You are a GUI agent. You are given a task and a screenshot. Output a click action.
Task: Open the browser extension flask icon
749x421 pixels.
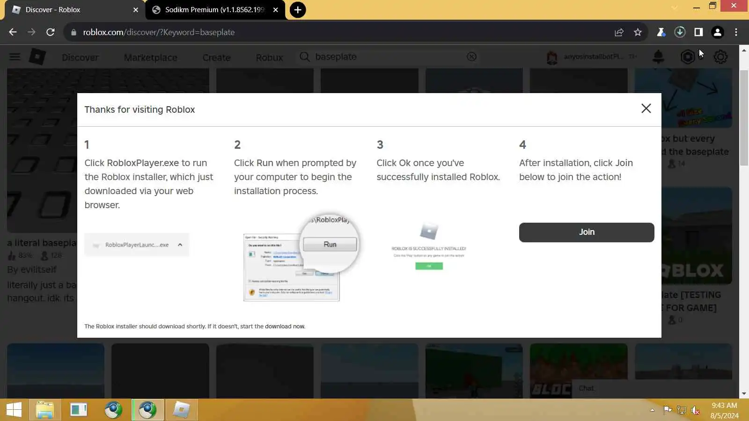661,32
